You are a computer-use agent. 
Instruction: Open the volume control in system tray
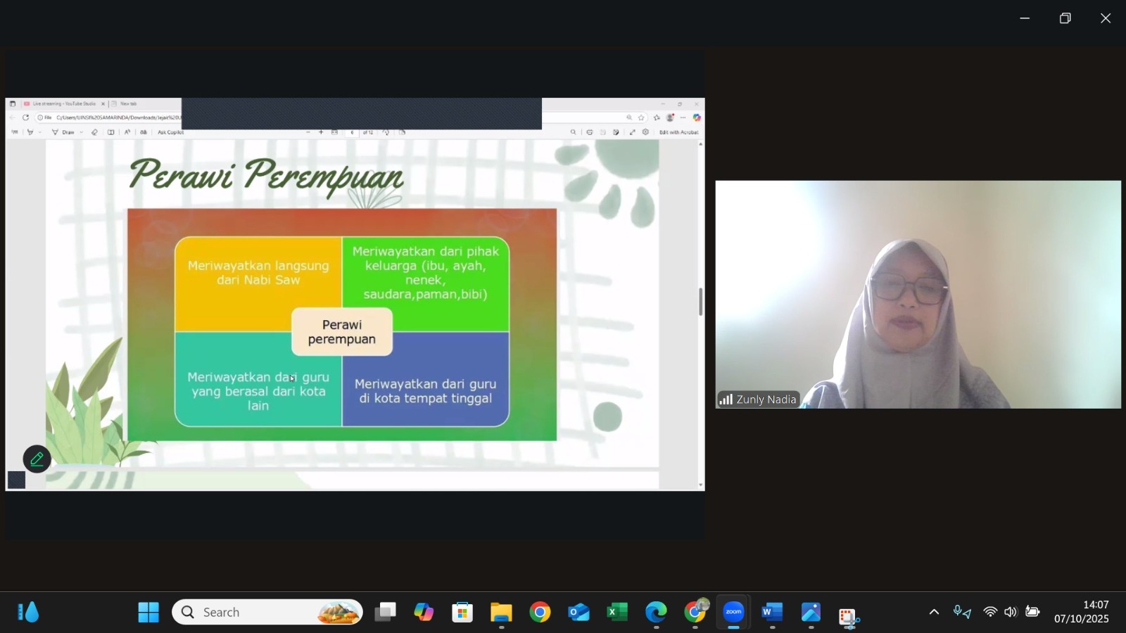coord(1011,612)
